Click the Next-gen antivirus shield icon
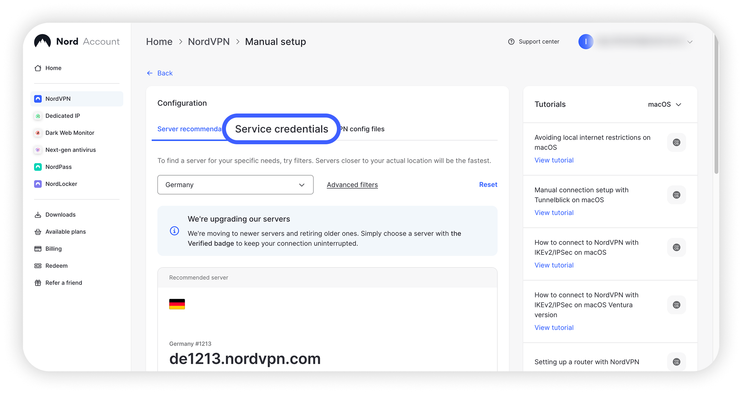 [x=38, y=150]
